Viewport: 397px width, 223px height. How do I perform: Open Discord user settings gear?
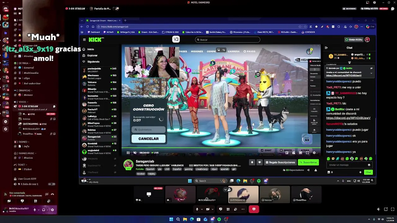click(x=52, y=210)
